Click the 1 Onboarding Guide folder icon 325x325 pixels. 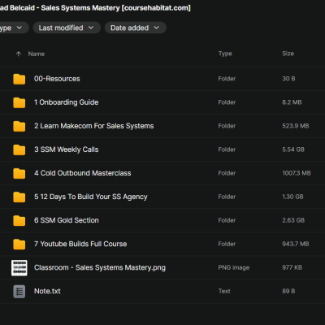click(19, 102)
